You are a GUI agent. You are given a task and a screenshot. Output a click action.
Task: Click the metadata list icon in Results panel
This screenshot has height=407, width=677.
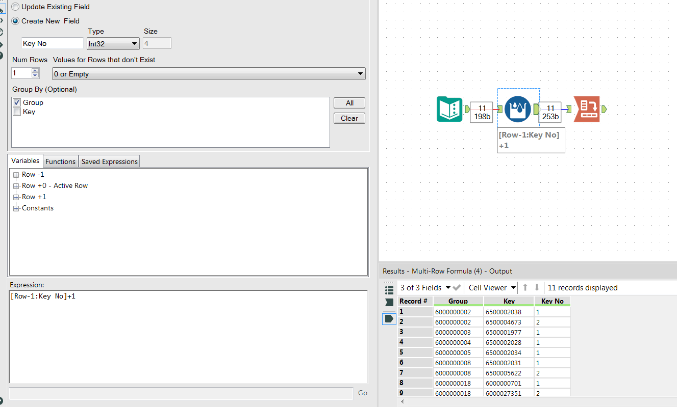pyautogui.click(x=389, y=290)
